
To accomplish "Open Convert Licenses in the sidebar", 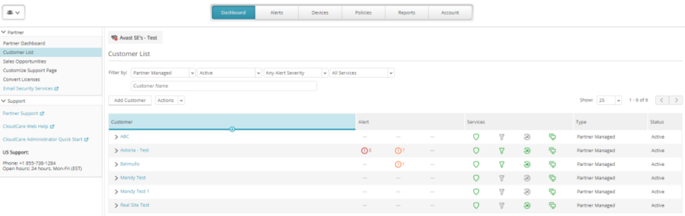I will (x=21, y=80).
